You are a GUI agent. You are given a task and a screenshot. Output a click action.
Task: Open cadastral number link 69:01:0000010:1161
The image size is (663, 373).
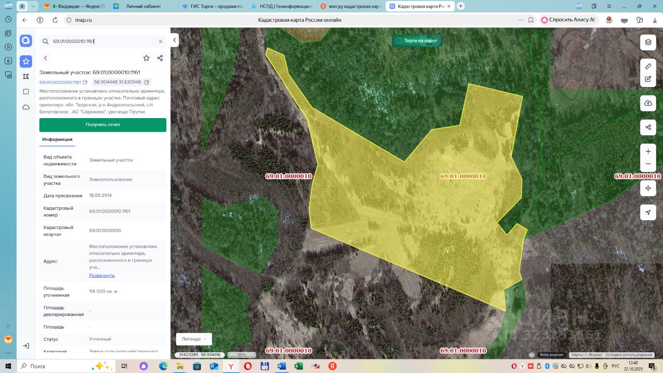[60, 82]
